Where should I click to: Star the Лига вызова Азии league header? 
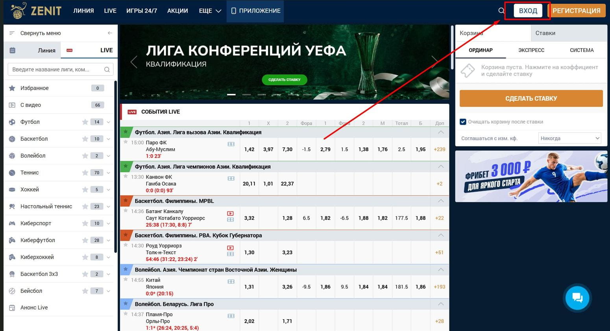tap(126, 132)
